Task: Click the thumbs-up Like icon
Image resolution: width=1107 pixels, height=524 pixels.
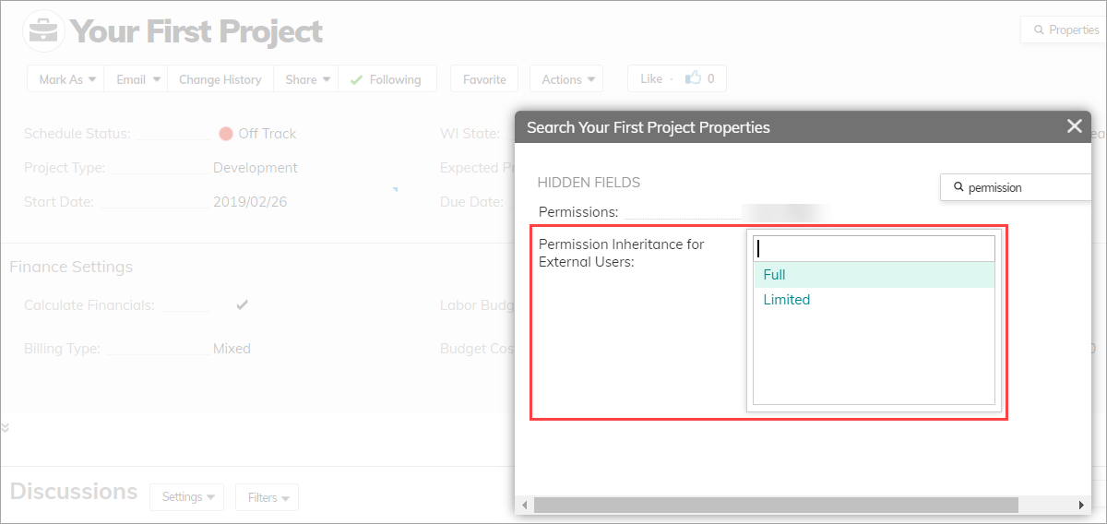Action: [693, 79]
